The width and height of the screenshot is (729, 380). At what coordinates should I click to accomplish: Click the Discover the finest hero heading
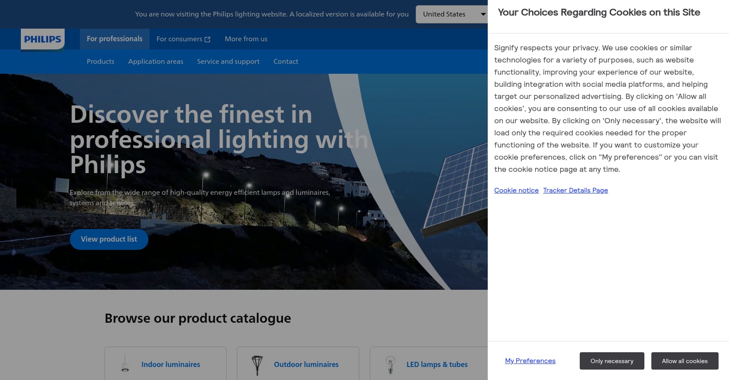coord(219,140)
